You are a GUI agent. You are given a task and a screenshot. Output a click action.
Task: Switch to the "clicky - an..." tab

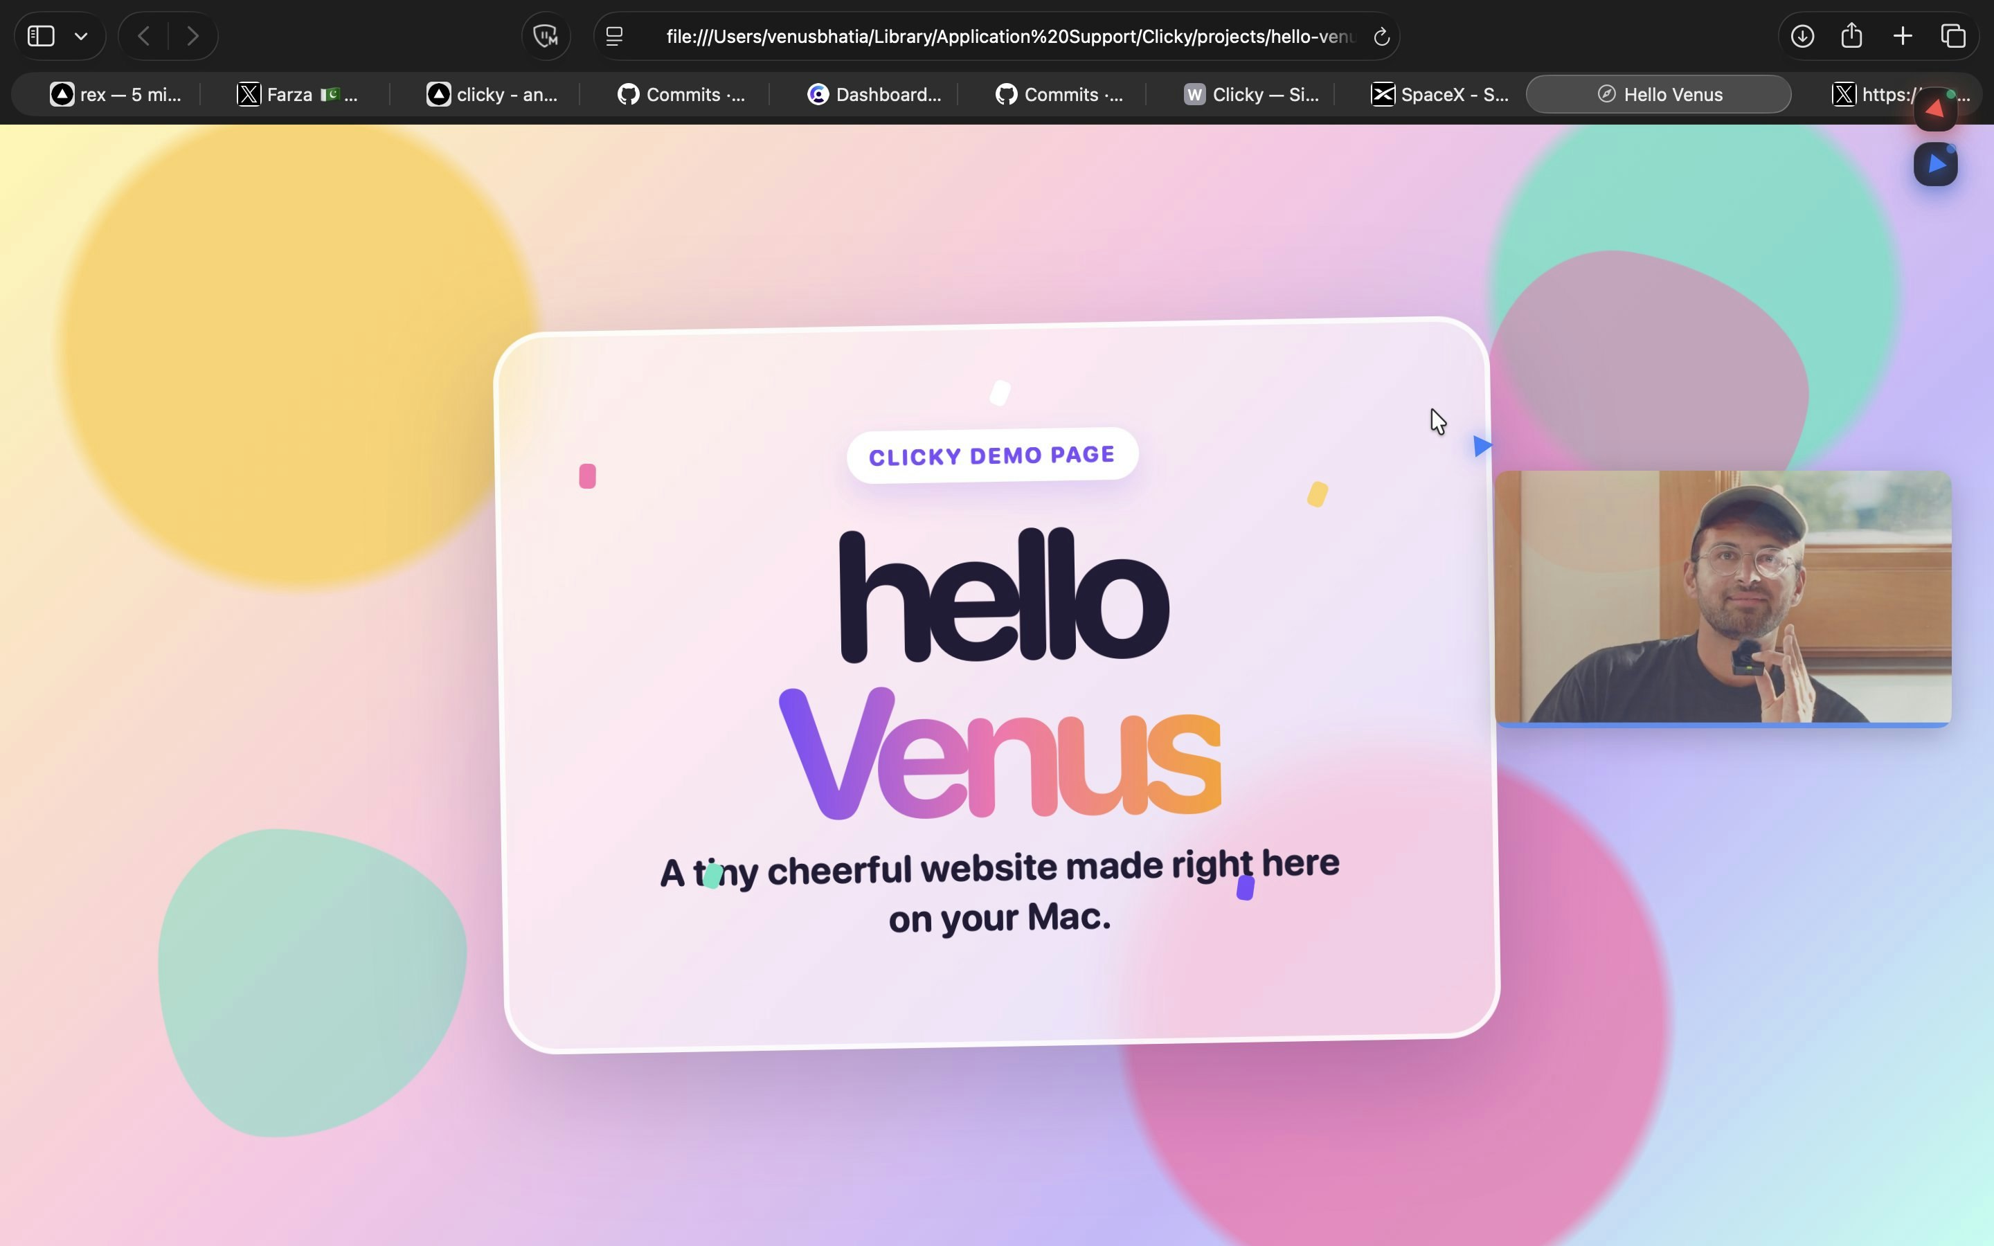point(492,95)
